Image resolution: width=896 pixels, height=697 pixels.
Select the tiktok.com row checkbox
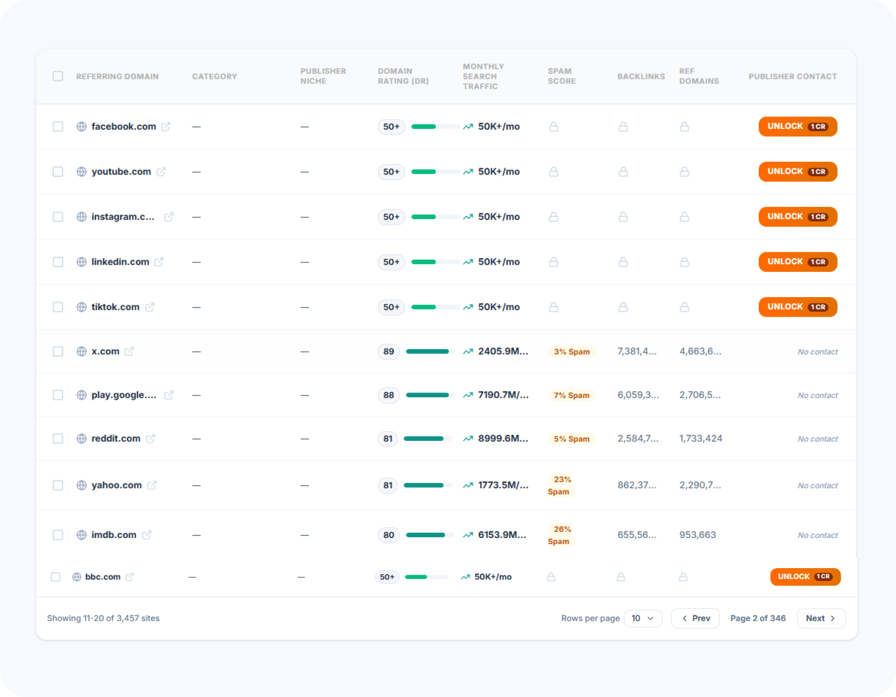point(58,307)
